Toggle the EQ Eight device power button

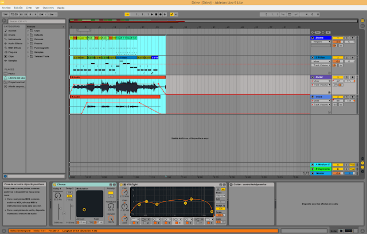121,185
